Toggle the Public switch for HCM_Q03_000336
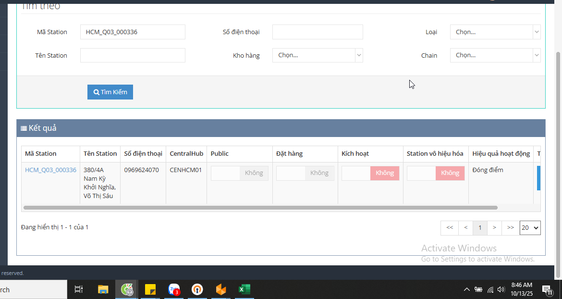Image resolution: width=562 pixels, height=299 pixels. (239, 173)
